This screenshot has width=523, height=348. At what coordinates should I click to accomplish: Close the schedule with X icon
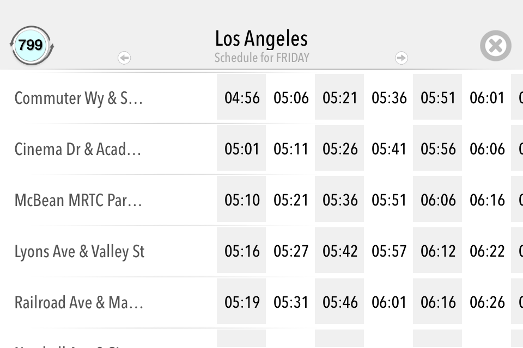(x=495, y=46)
